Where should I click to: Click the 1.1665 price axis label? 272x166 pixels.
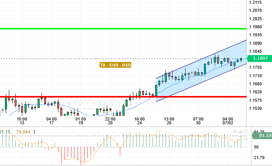pos(255,84)
